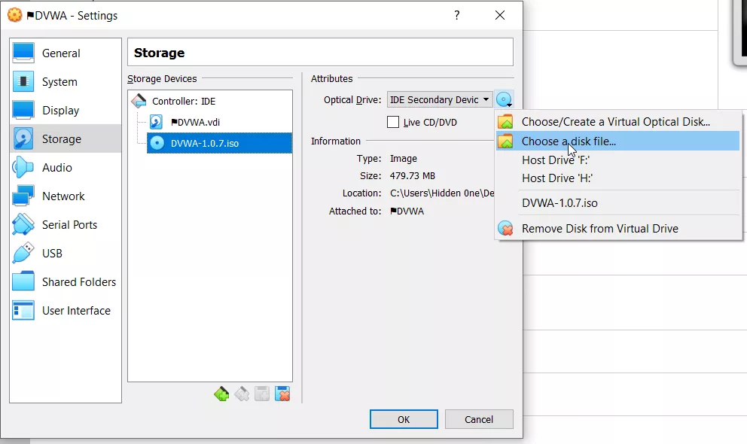This screenshot has height=444, width=747.
Task: Toggle the Live CD/DVD checkbox
Action: [x=393, y=122]
